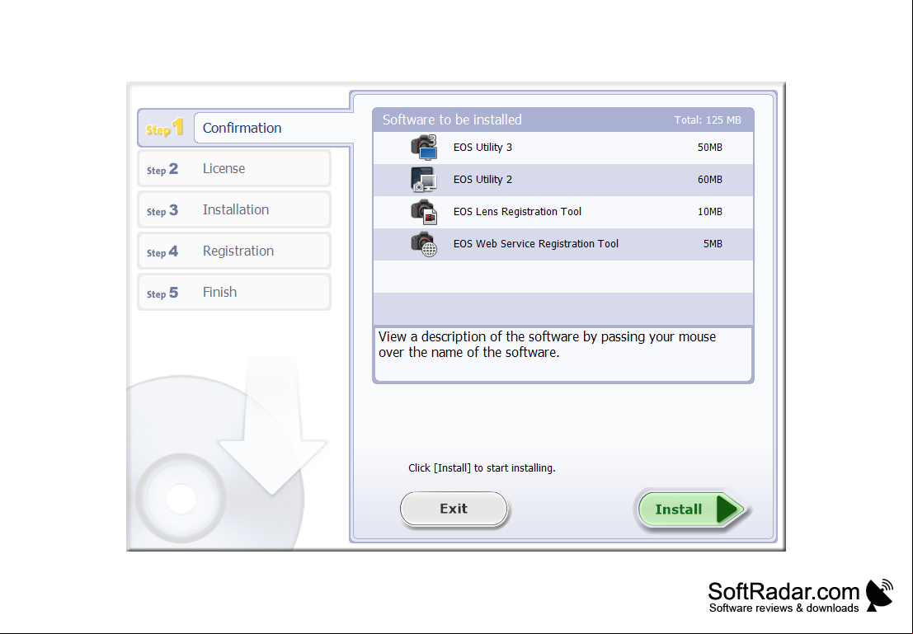This screenshot has height=634, width=913.
Task: Click the EOS Web Service Registration Tool name
Action: coord(536,244)
